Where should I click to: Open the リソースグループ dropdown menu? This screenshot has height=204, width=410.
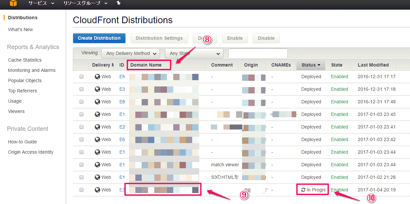[85, 3]
